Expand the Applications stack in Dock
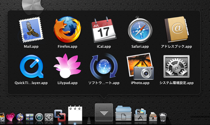This screenshot has height=125, width=210. pyautogui.click(x=140, y=115)
